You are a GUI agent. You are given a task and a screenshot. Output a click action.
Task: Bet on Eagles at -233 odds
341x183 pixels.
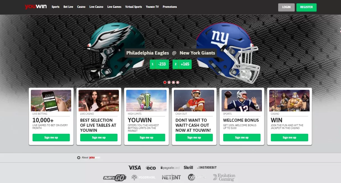click(159, 64)
